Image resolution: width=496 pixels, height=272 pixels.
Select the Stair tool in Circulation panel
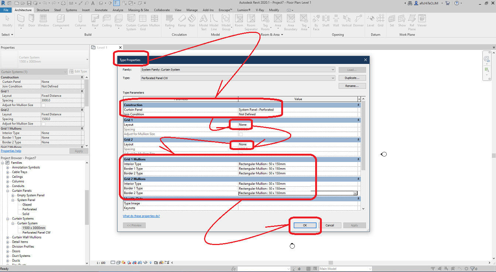pyautogui.click(x=192, y=21)
